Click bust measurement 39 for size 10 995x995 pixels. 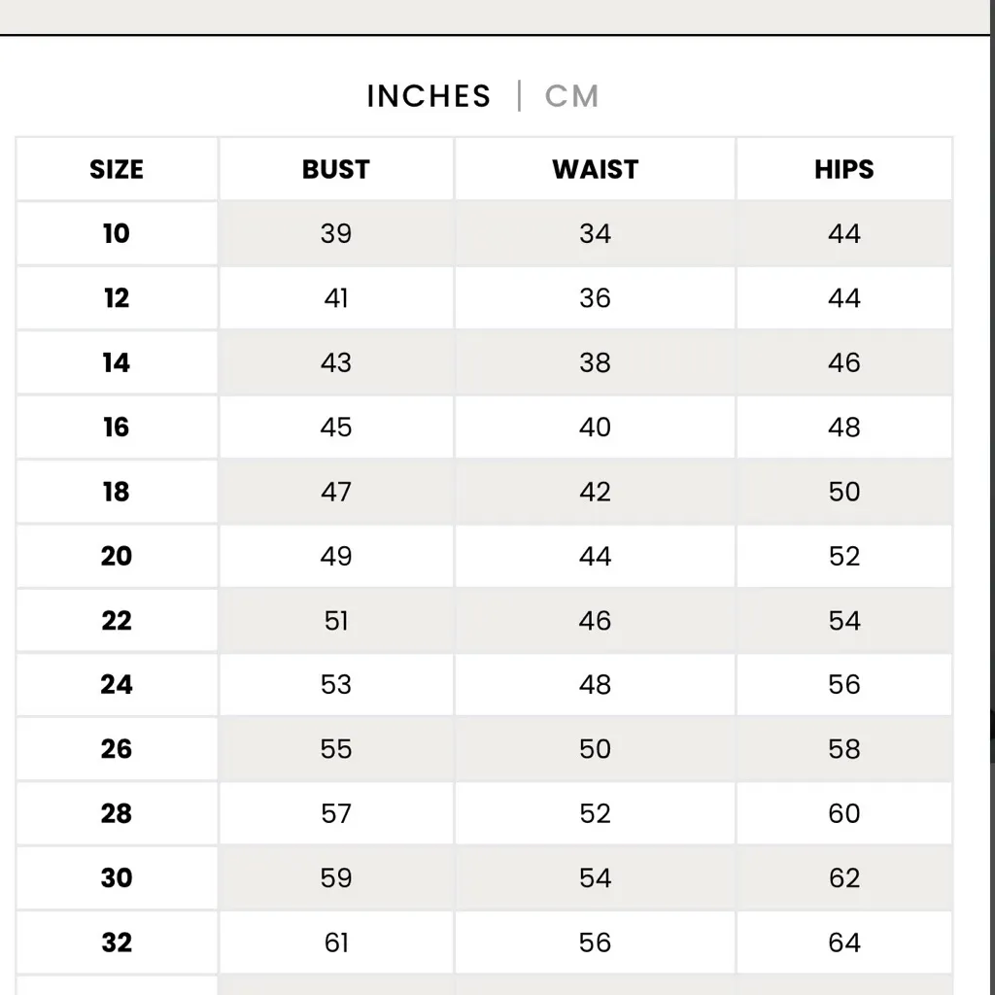pos(336,233)
